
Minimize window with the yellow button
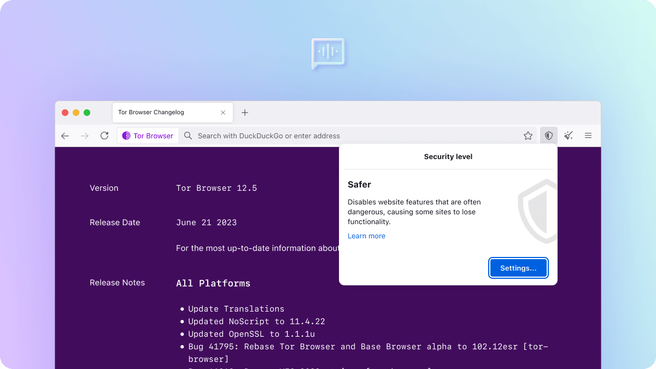[76, 113]
